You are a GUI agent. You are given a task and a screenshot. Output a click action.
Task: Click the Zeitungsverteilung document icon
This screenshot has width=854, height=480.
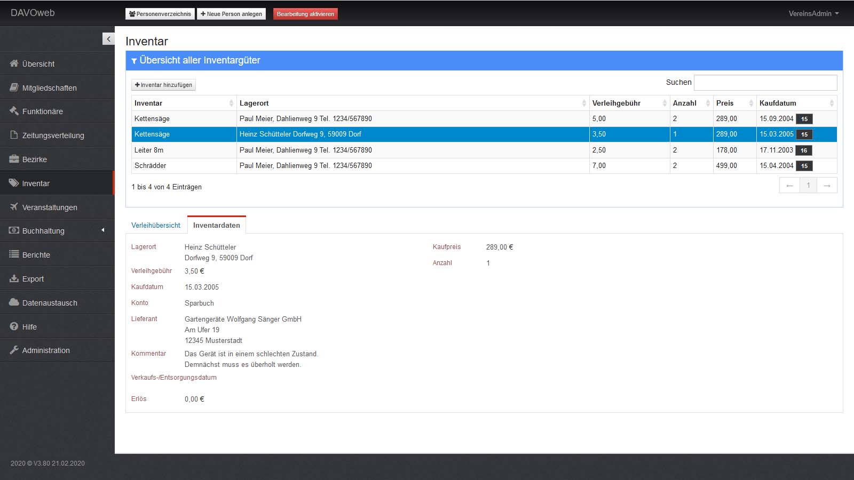coord(14,135)
